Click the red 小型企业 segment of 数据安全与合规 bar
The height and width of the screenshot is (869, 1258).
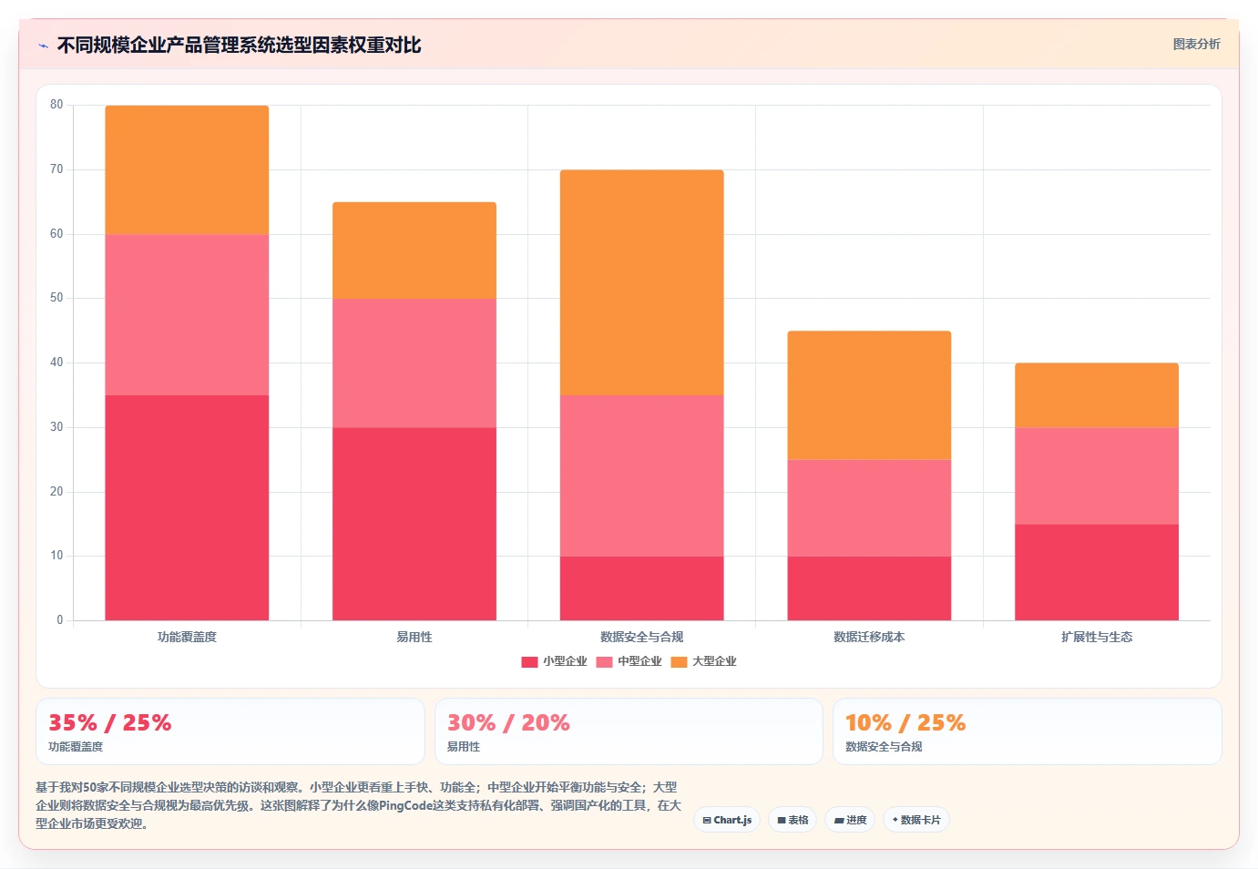[642, 588]
